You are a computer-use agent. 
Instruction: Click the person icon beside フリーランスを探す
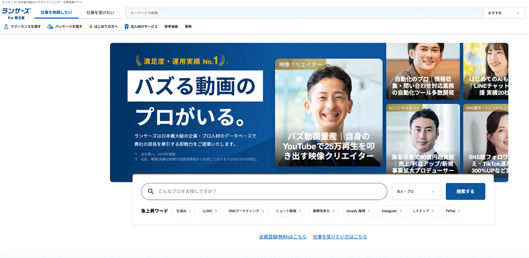click(x=6, y=26)
